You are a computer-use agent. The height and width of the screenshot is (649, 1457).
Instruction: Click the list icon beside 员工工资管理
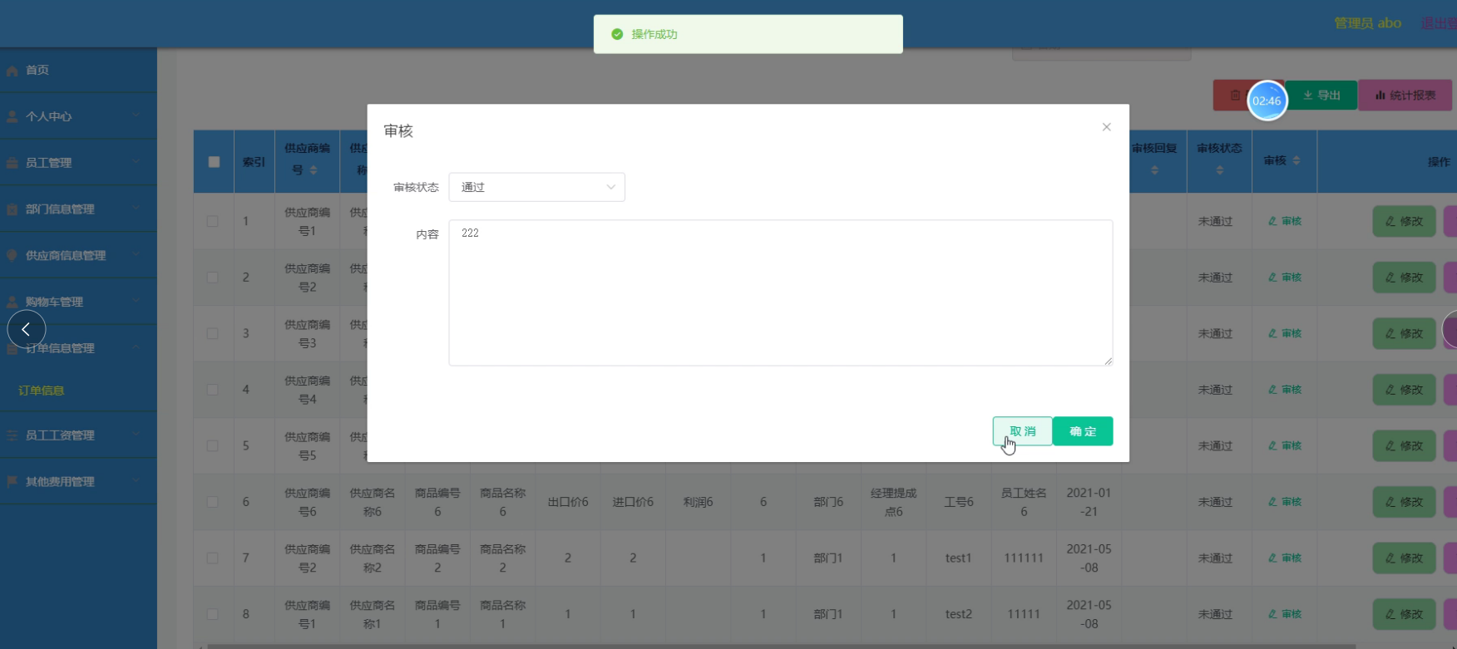click(x=12, y=435)
